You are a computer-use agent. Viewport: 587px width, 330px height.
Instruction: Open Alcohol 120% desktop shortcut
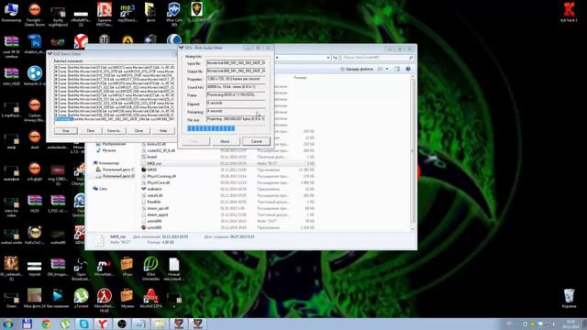click(150, 298)
